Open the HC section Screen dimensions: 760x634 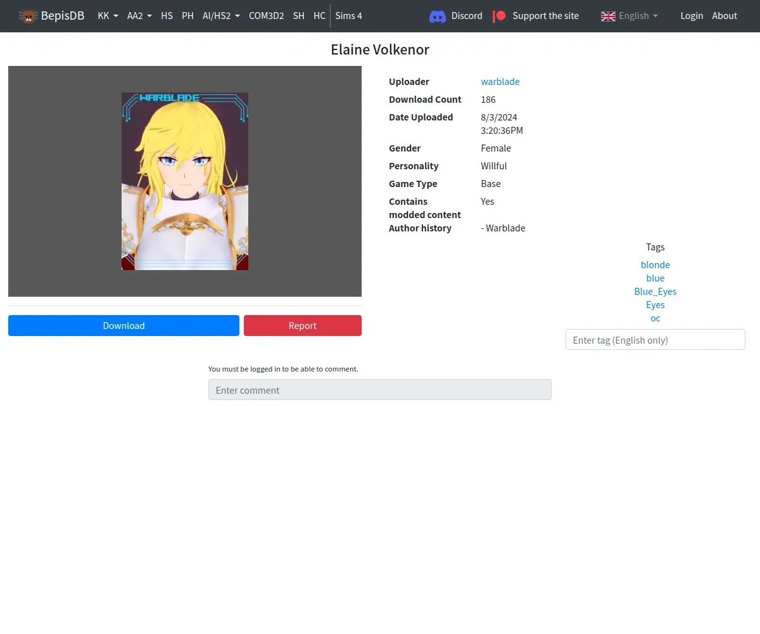click(319, 16)
